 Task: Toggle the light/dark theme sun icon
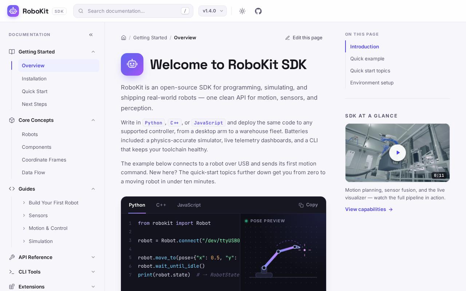coord(242,11)
